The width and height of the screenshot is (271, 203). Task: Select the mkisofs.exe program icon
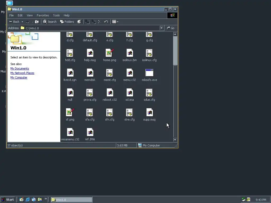(149, 73)
